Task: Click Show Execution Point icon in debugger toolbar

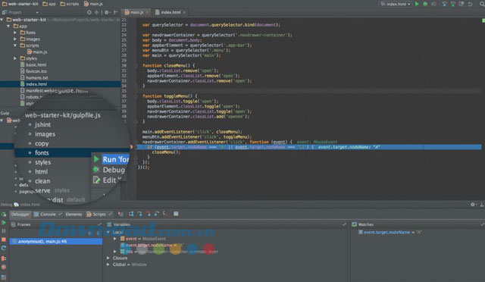Action: (x=120, y=214)
